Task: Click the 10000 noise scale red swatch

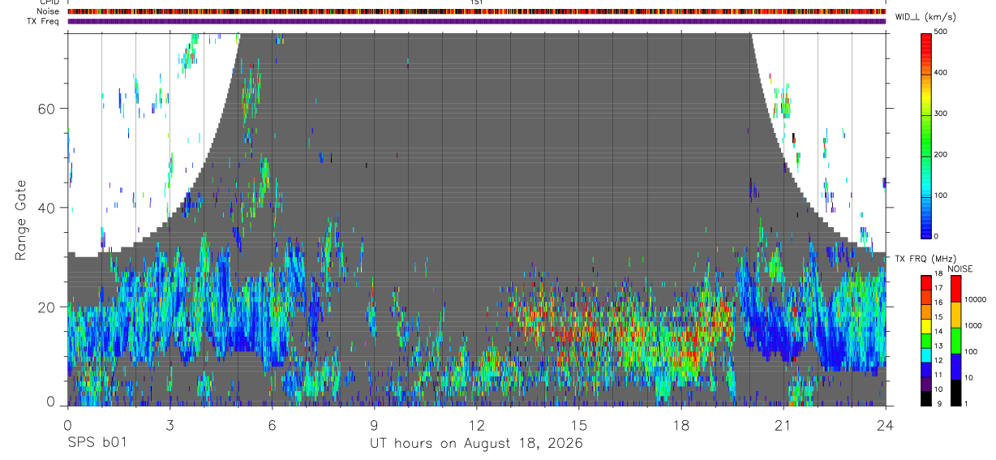Action: click(x=956, y=289)
